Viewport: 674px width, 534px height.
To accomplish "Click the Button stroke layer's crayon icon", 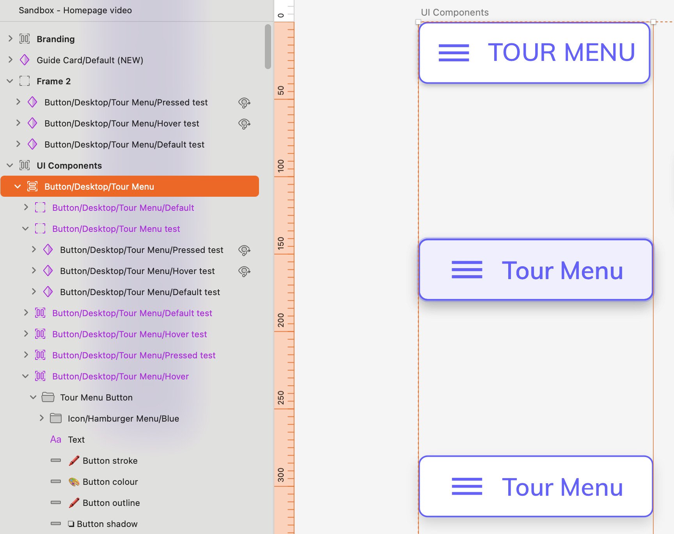I will [74, 460].
